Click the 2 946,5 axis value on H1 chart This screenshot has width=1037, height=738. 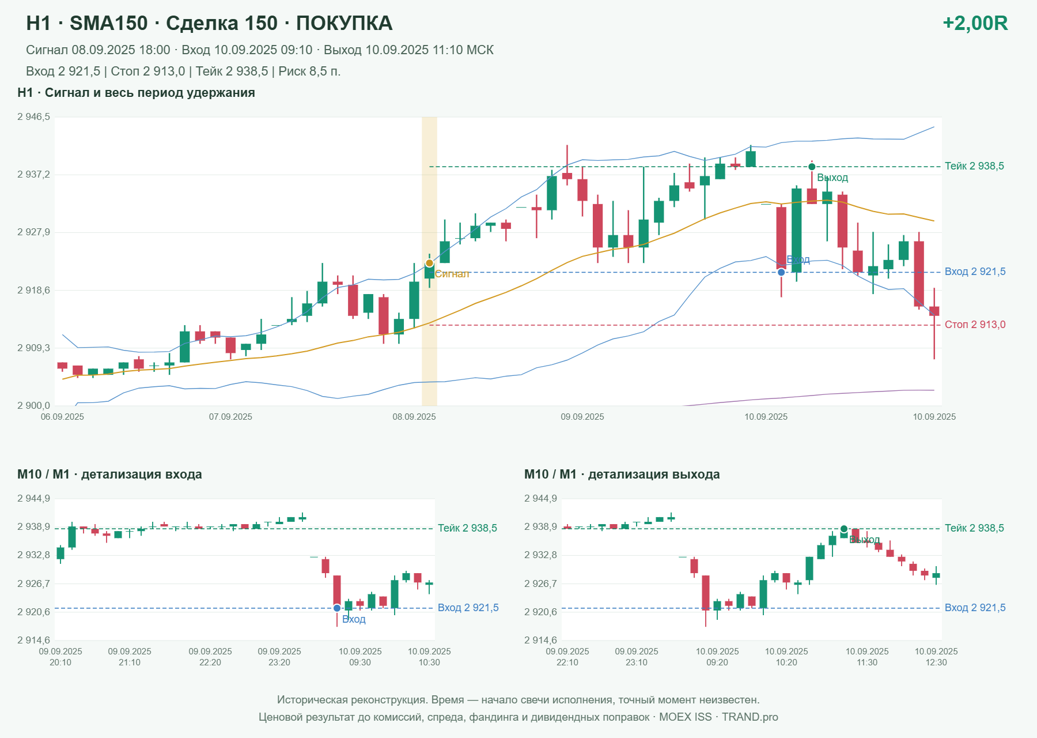33,117
